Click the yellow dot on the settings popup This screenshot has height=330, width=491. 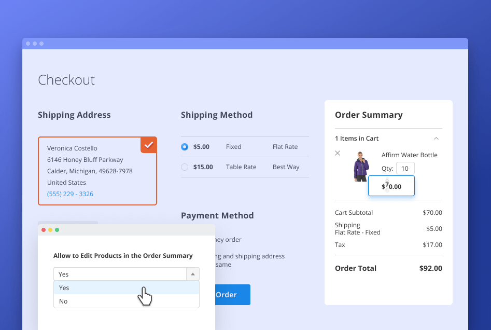click(50, 229)
